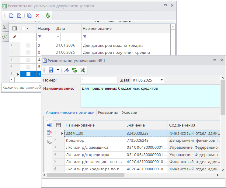The height and width of the screenshot is (188, 226).
Task: Click the edit record toolbar icon
Action: tap(19, 16)
